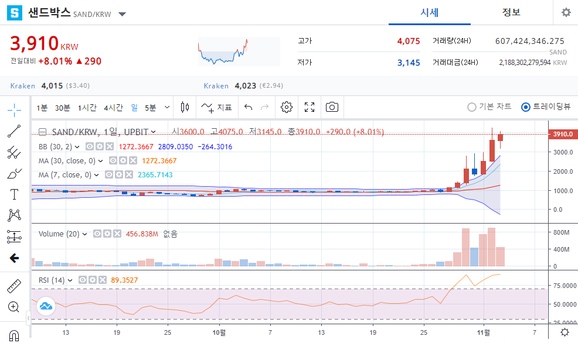
Task: Expand RSI (14) options chevron
Action: pyautogui.click(x=70, y=280)
